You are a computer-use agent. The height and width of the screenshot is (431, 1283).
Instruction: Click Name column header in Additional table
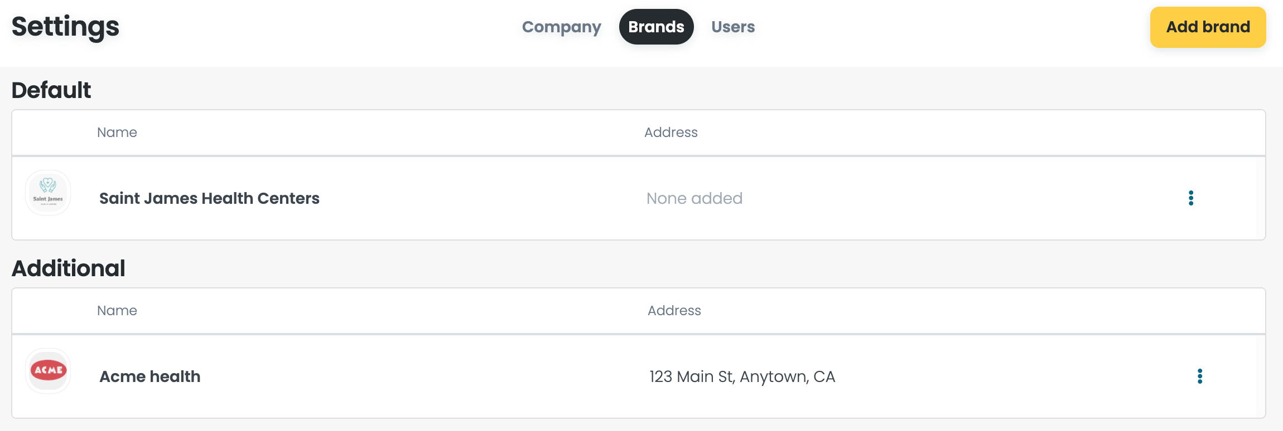point(117,311)
